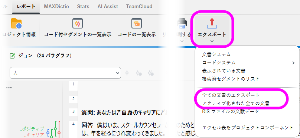The width and height of the screenshot is (300, 138).
Task: Click the first code-assign icon next to combo box
Action: coord(127,73)
